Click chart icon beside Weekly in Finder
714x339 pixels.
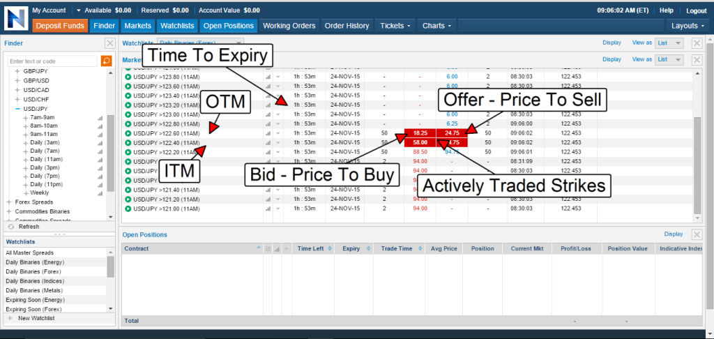100,193
